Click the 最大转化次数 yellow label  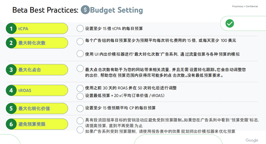point(41,43)
